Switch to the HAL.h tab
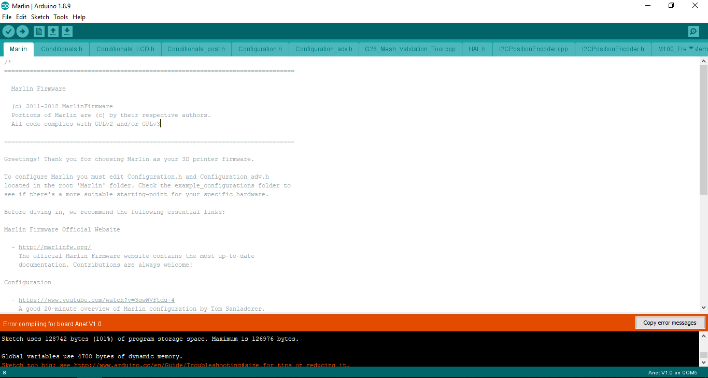The width and height of the screenshot is (708, 378). 477,49
